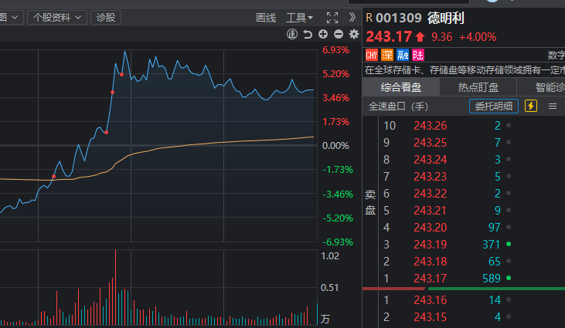The height and width of the screenshot is (328, 565).
Task: Click sell level 7 price 243.23
Action: coord(431,176)
